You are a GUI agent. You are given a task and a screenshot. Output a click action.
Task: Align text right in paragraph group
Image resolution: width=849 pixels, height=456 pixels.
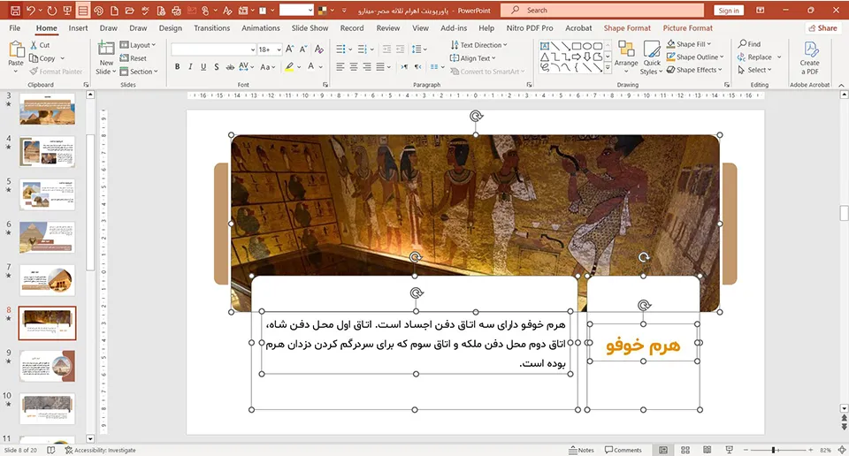(x=367, y=66)
